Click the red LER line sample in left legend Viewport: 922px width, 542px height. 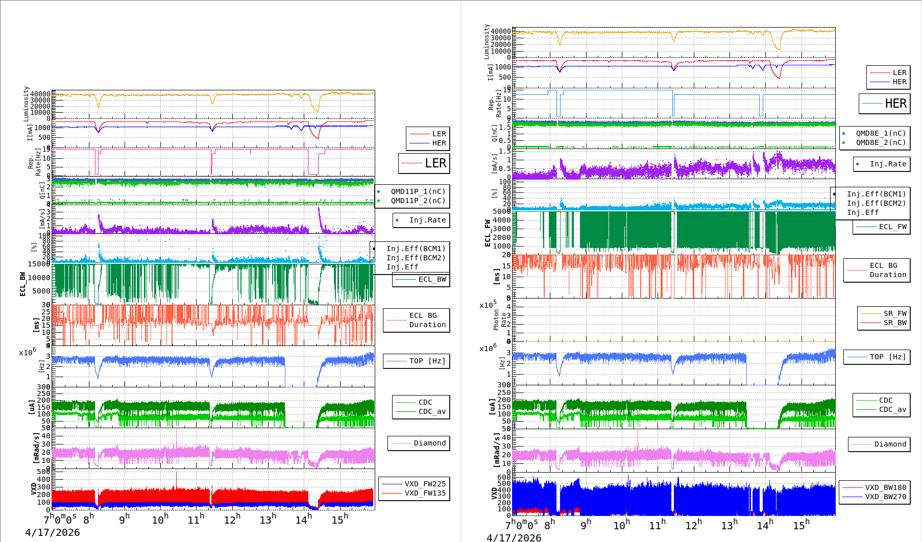419,134
